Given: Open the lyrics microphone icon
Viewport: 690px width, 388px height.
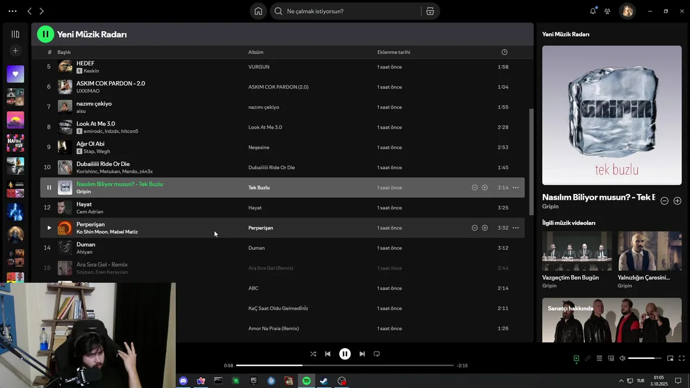Looking at the screenshot, I should click(x=588, y=358).
